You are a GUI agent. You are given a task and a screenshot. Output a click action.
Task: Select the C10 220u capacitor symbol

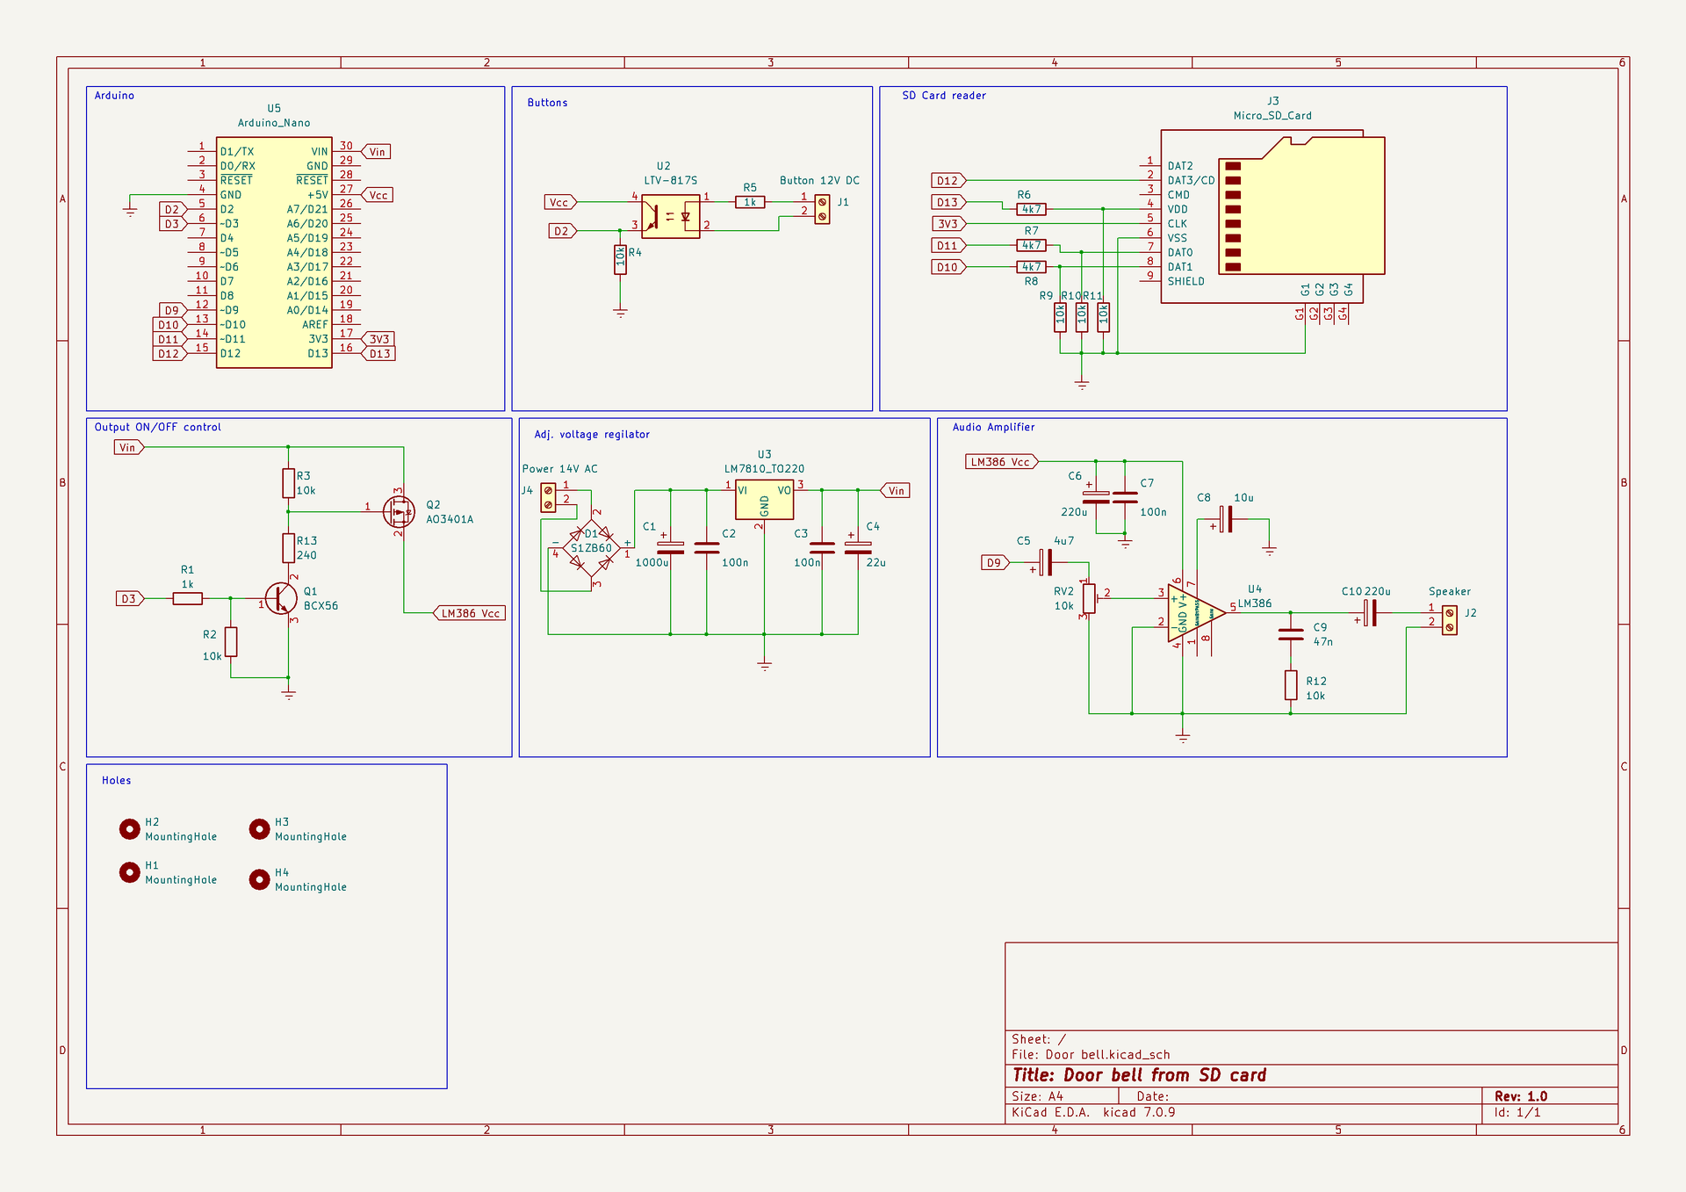click(x=1370, y=613)
